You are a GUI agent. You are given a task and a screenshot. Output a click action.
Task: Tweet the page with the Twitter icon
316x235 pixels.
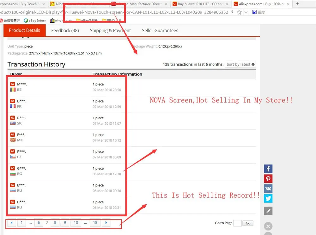[x=268, y=198]
